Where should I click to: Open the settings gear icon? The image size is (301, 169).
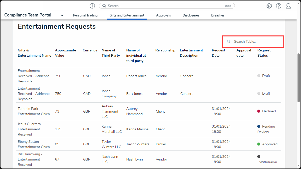tap(269, 6)
